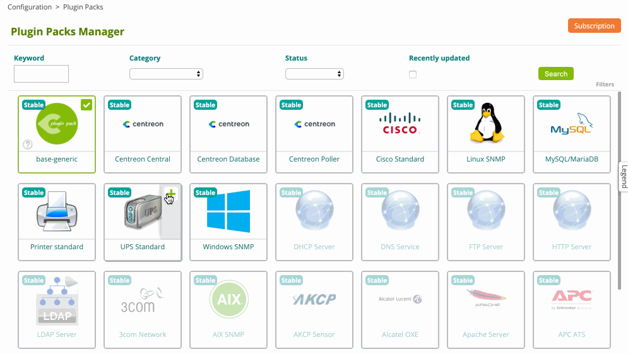The width and height of the screenshot is (628, 354).
Task: Click the Cisco Standard logo
Action: click(x=400, y=124)
